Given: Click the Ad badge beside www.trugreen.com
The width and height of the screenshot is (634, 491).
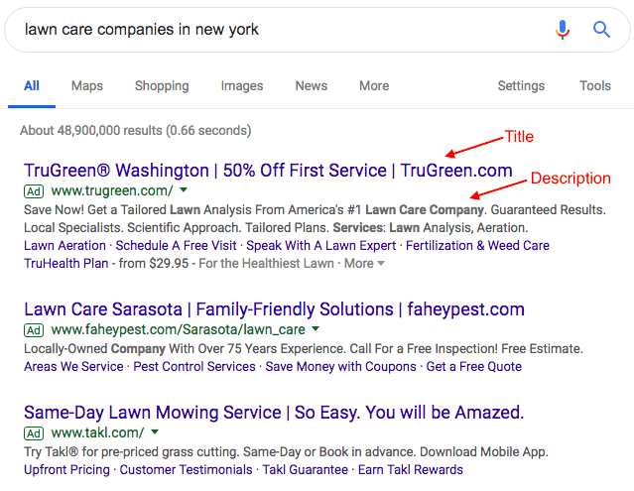Looking at the screenshot, I should pyautogui.click(x=34, y=190).
